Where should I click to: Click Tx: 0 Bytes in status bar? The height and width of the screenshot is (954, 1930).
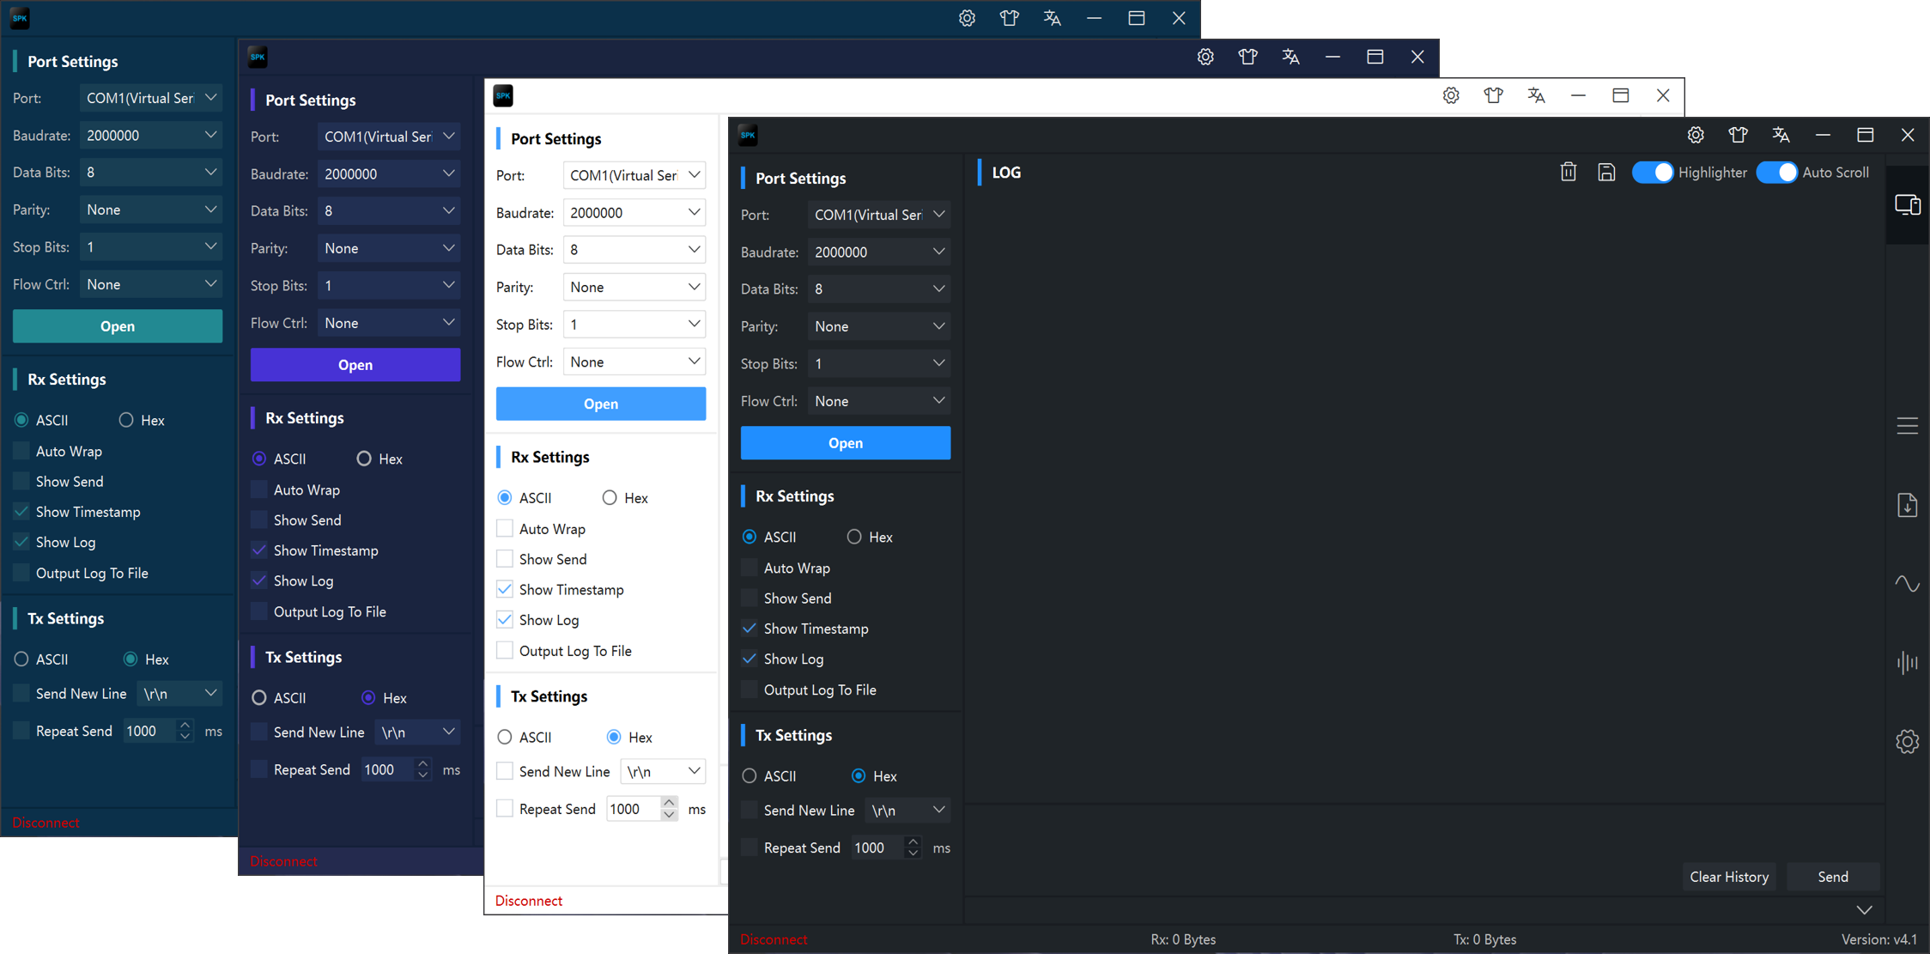[1485, 939]
